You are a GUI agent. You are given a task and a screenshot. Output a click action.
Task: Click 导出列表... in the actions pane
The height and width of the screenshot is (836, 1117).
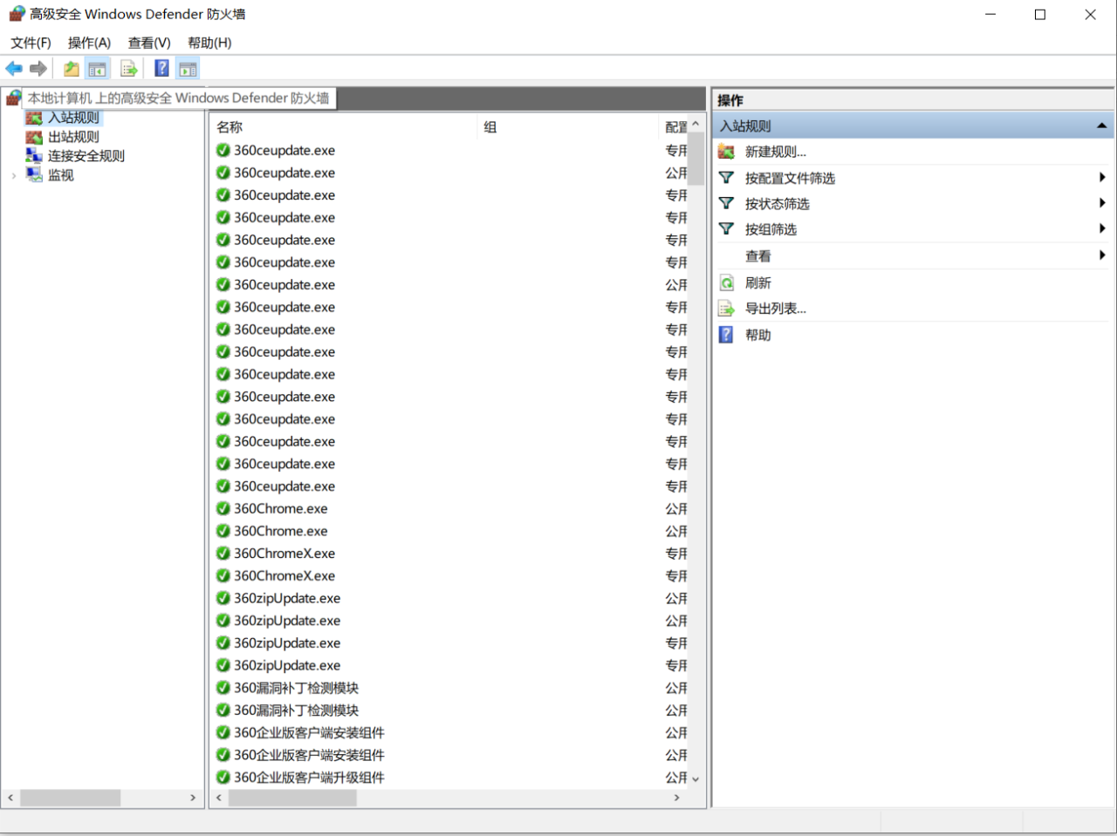click(x=775, y=309)
